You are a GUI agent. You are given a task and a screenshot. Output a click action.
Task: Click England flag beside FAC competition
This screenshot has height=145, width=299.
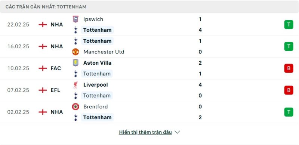click(x=43, y=68)
